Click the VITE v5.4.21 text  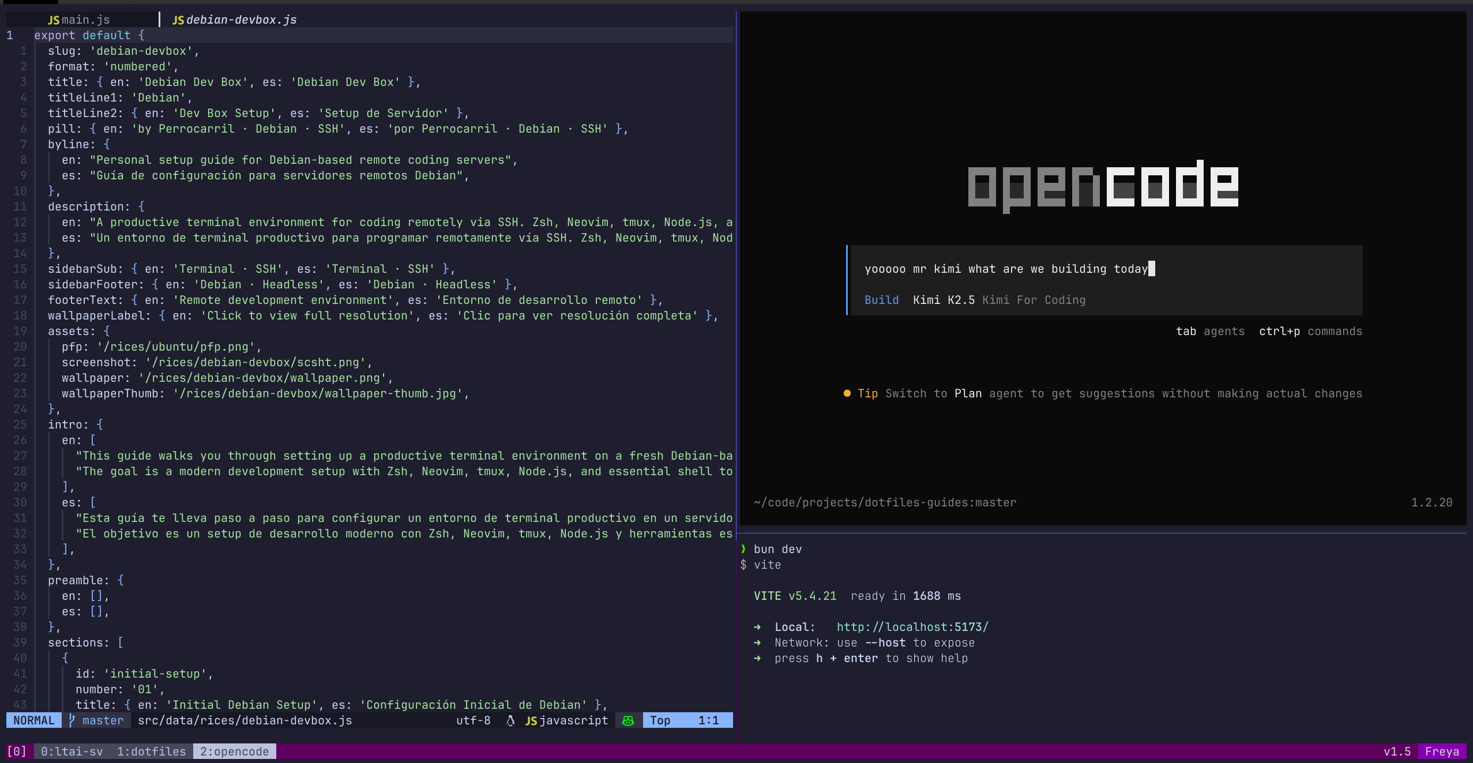click(x=795, y=596)
